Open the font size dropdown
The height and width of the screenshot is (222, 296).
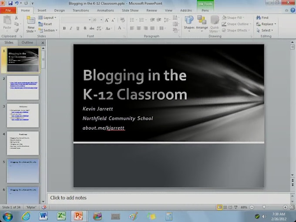(x=101, y=20)
